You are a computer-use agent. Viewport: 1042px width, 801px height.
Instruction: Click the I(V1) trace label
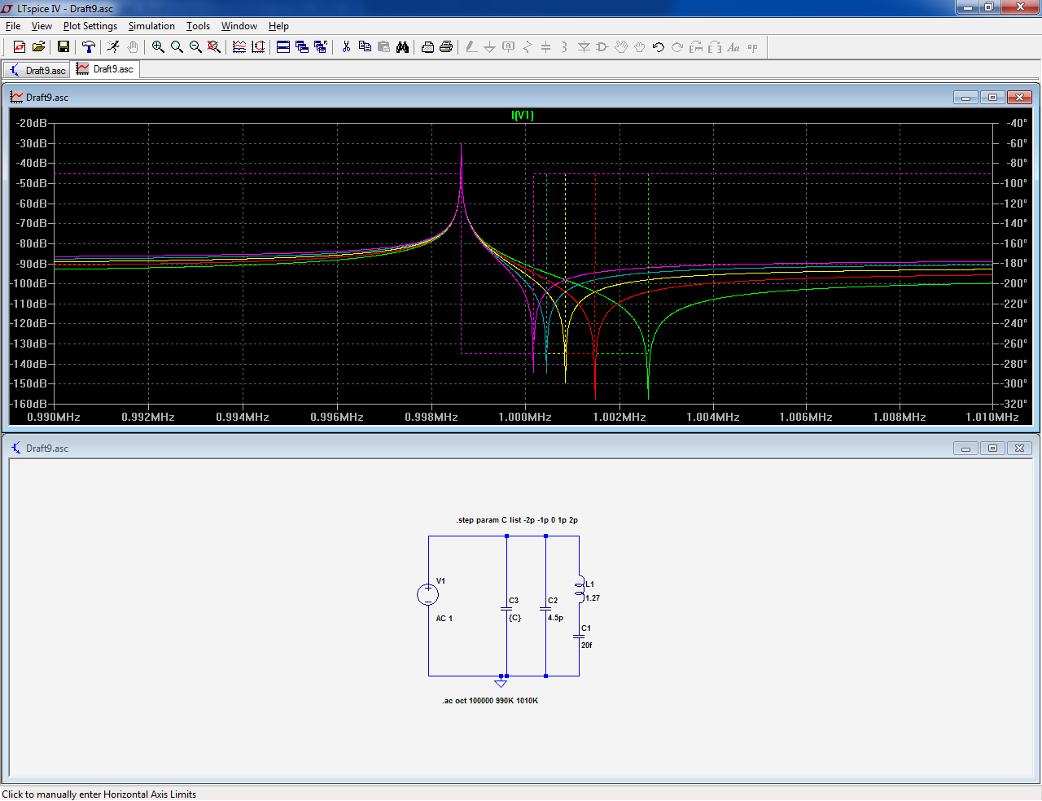pyautogui.click(x=522, y=115)
